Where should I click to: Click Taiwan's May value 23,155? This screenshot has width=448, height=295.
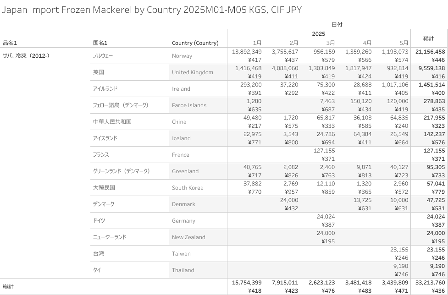click(399, 249)
